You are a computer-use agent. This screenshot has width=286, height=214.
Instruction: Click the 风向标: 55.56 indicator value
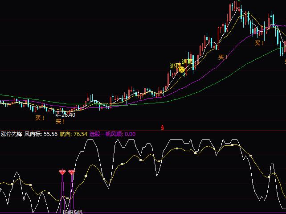[41, 134]
